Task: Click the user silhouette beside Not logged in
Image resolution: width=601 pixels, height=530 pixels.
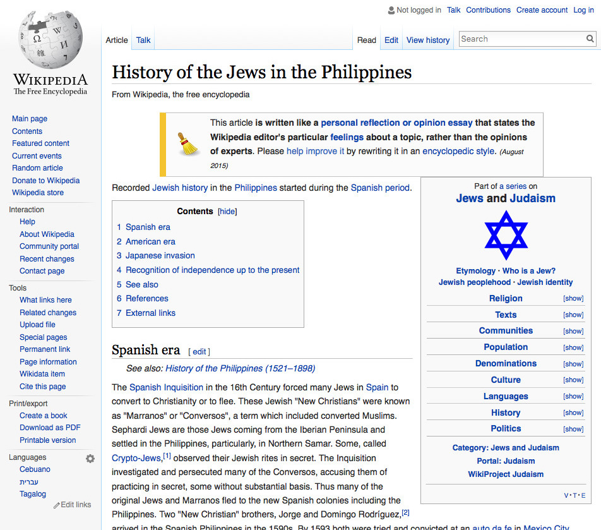Action: click(x=390, y=9)
